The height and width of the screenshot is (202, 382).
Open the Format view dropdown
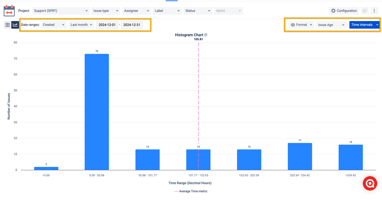pyautogui.click(x=301, y=25)
